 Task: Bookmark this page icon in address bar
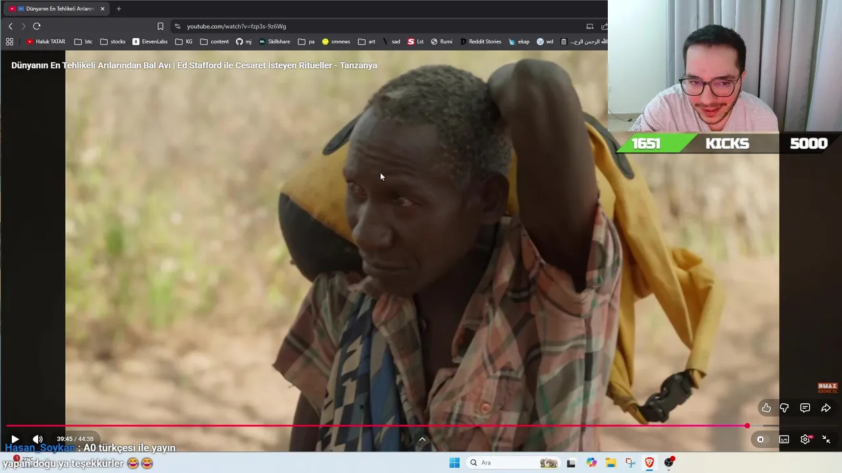tap(160, 26)
